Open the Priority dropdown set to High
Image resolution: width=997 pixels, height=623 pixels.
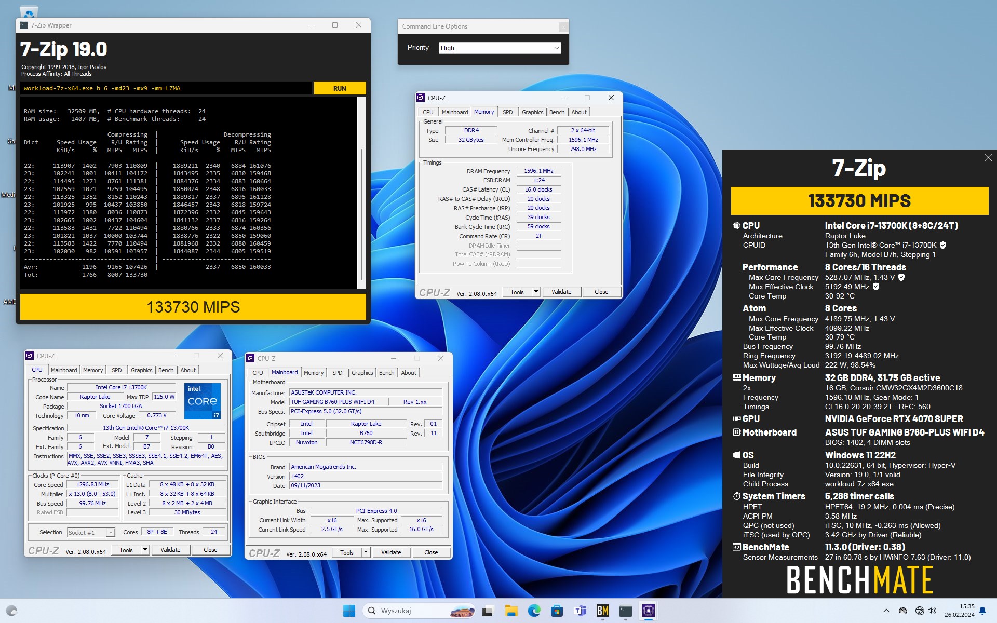(x=500, y=48)
